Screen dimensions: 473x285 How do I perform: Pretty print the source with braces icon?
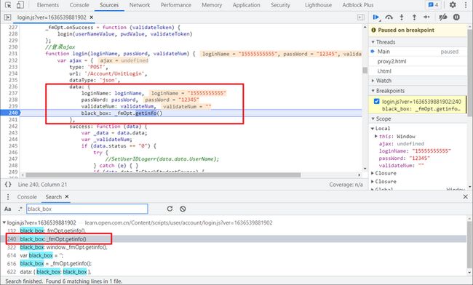(x=8, y=185)
